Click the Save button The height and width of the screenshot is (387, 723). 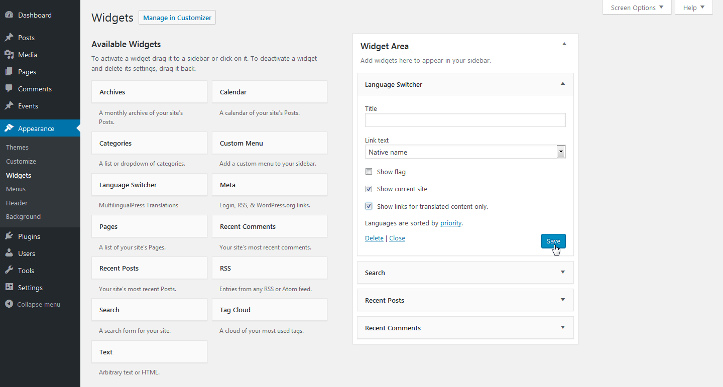click(x=553, y=241)
